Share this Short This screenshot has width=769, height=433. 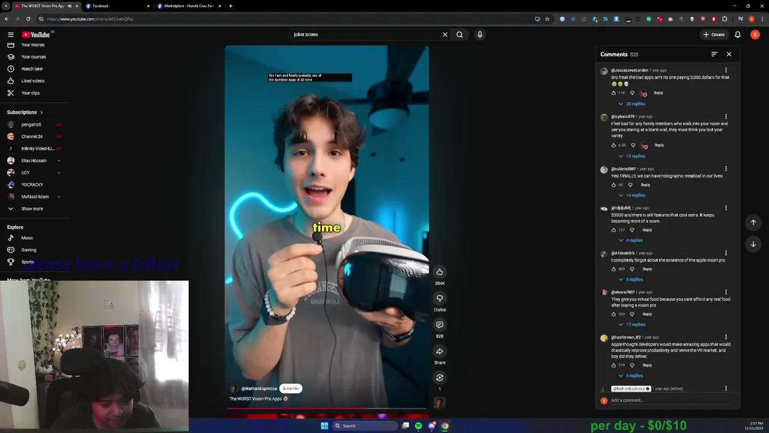440,351
